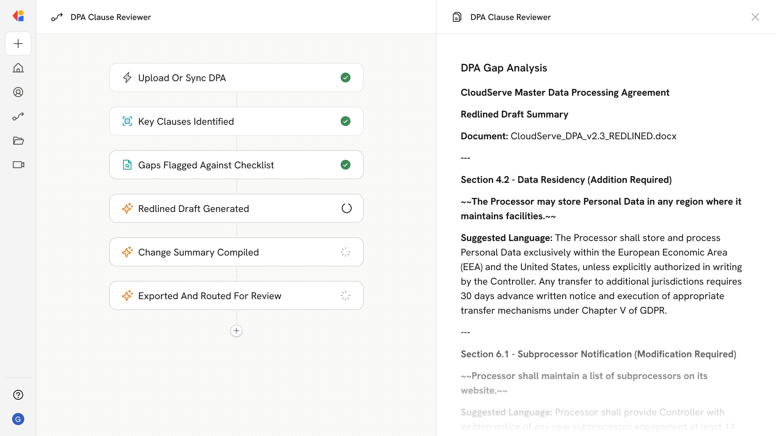Open the Change Summary Compiled step

236,252
